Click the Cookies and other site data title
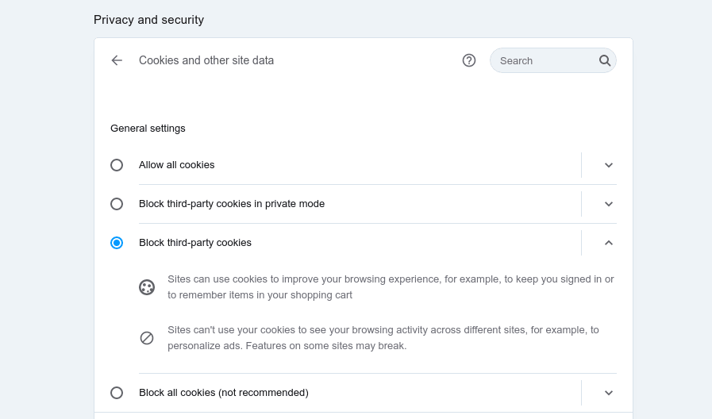Screen dimensions: 712x419 [x=206, y=60]
